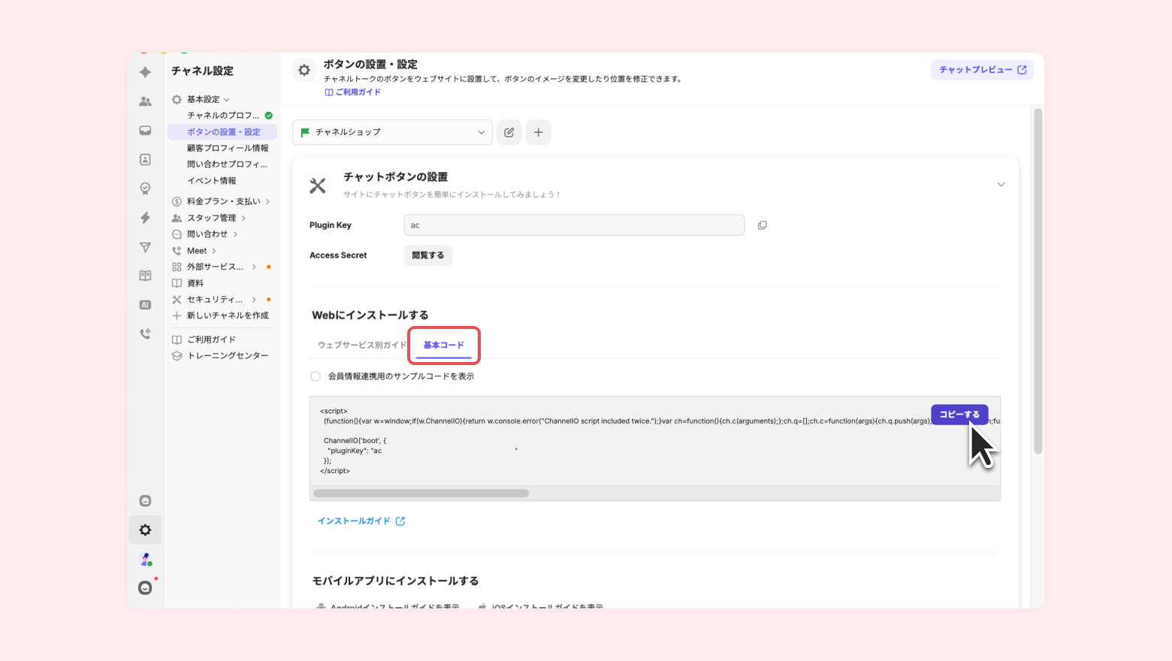Copy the Plugin Key with the copy icon
Viewport: 1172px width, 661px height.
762,225
